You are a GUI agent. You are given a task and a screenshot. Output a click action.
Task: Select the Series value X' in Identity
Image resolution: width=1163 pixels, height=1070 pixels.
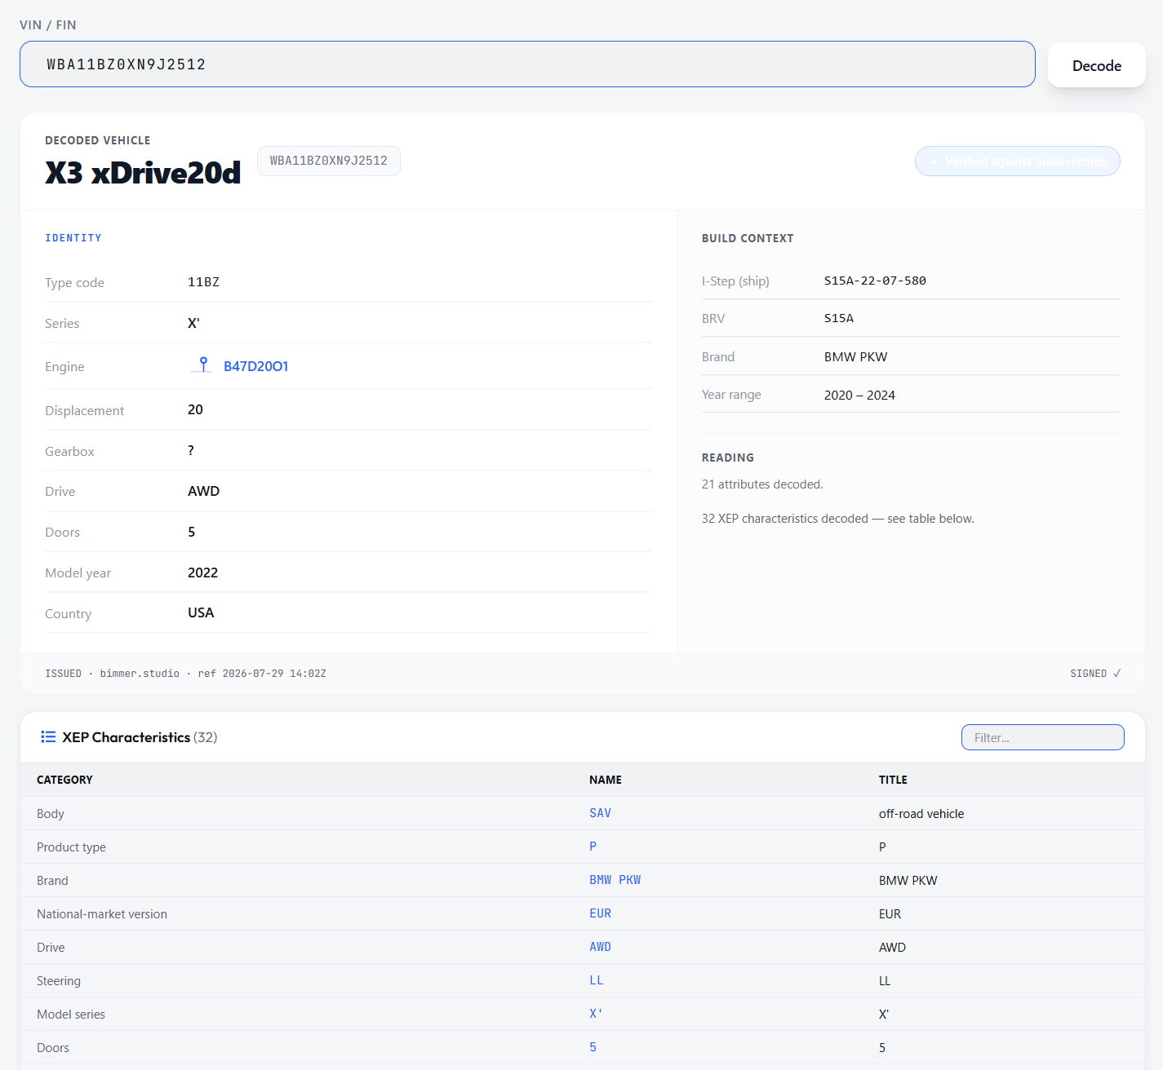(193, 323)
